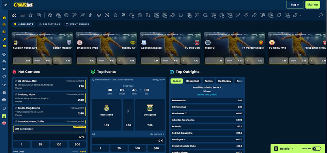Select the League of Legends icon

(x=148, y=15)
